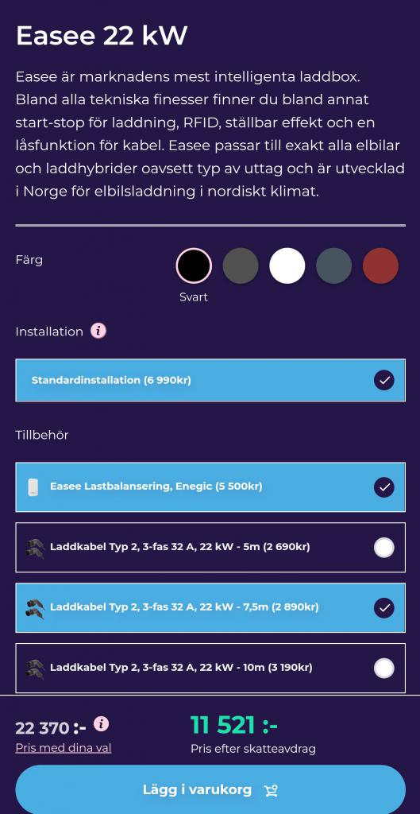Choose the blue-gray color swatch
420x814 pixels.
334,266
